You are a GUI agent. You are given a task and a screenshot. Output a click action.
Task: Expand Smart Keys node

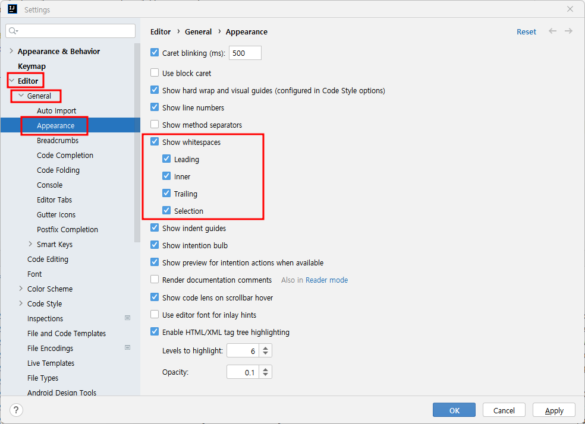click(30, 244)
